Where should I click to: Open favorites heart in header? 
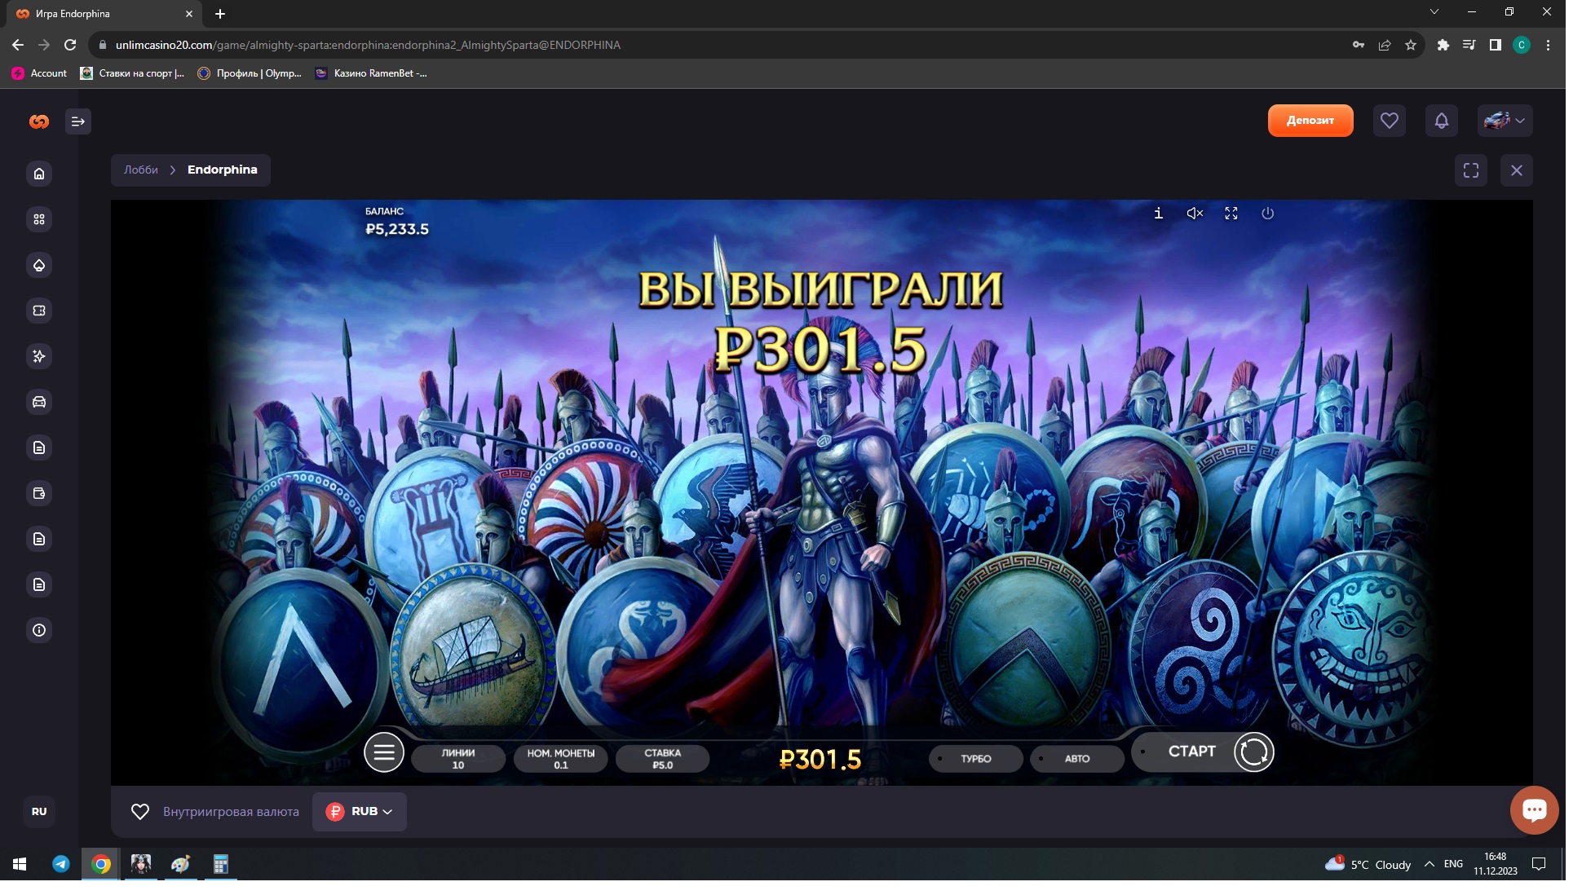click(x=1389, y=121)
